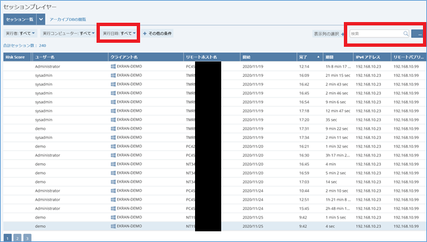Click Administrator in row completed 12:51

click(48, 200)
